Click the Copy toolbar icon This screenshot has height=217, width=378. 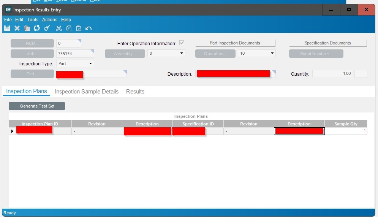(69, 28)
